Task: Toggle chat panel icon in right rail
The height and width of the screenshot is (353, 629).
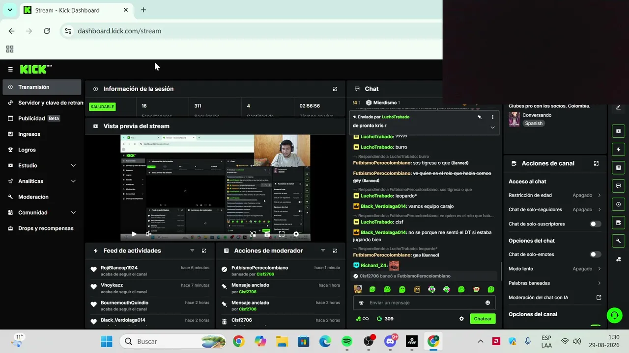Action: coord(618,186)
